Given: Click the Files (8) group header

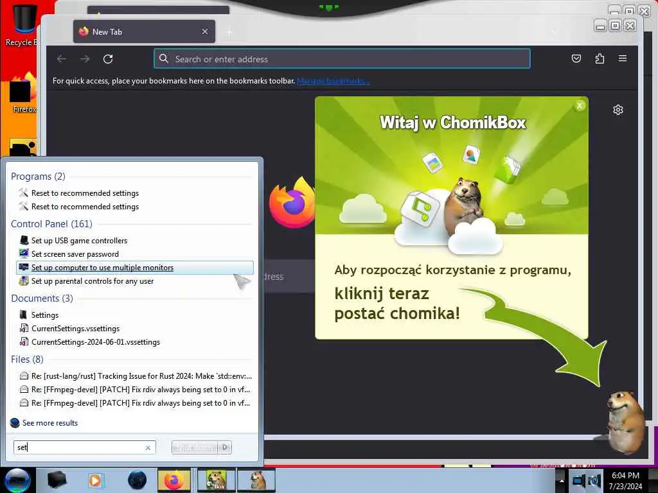Looking at the screenshot, I should 27,359.
